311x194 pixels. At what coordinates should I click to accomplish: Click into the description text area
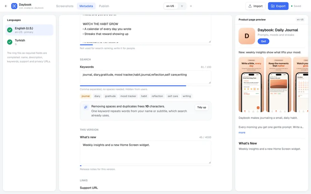[x=145, y=29]
